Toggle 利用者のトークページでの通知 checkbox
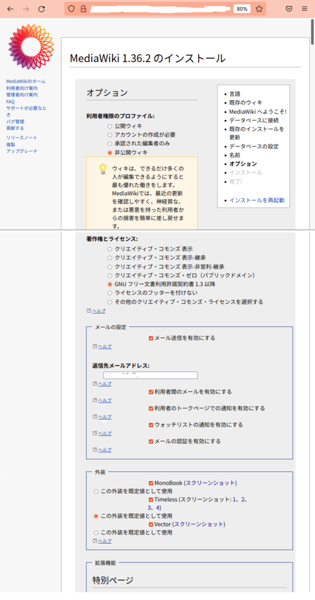Image resolution: width=315 pixels, height=600 pixels. (x=151, y=408)
